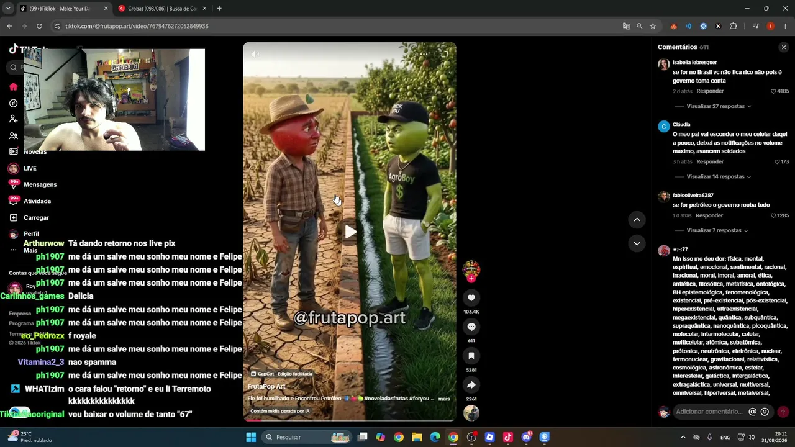Open fabiooliveira6387's profile name
Screen dimensions: 795x447
(x=693, y=196)
